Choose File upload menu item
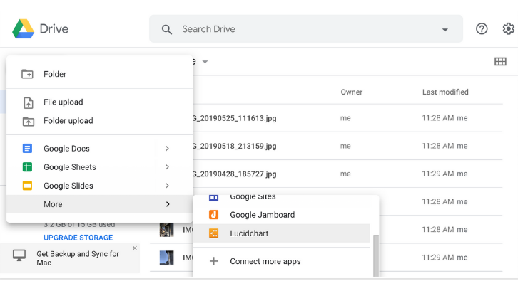Screen dimensions: 518x291 tap(99, 102)
